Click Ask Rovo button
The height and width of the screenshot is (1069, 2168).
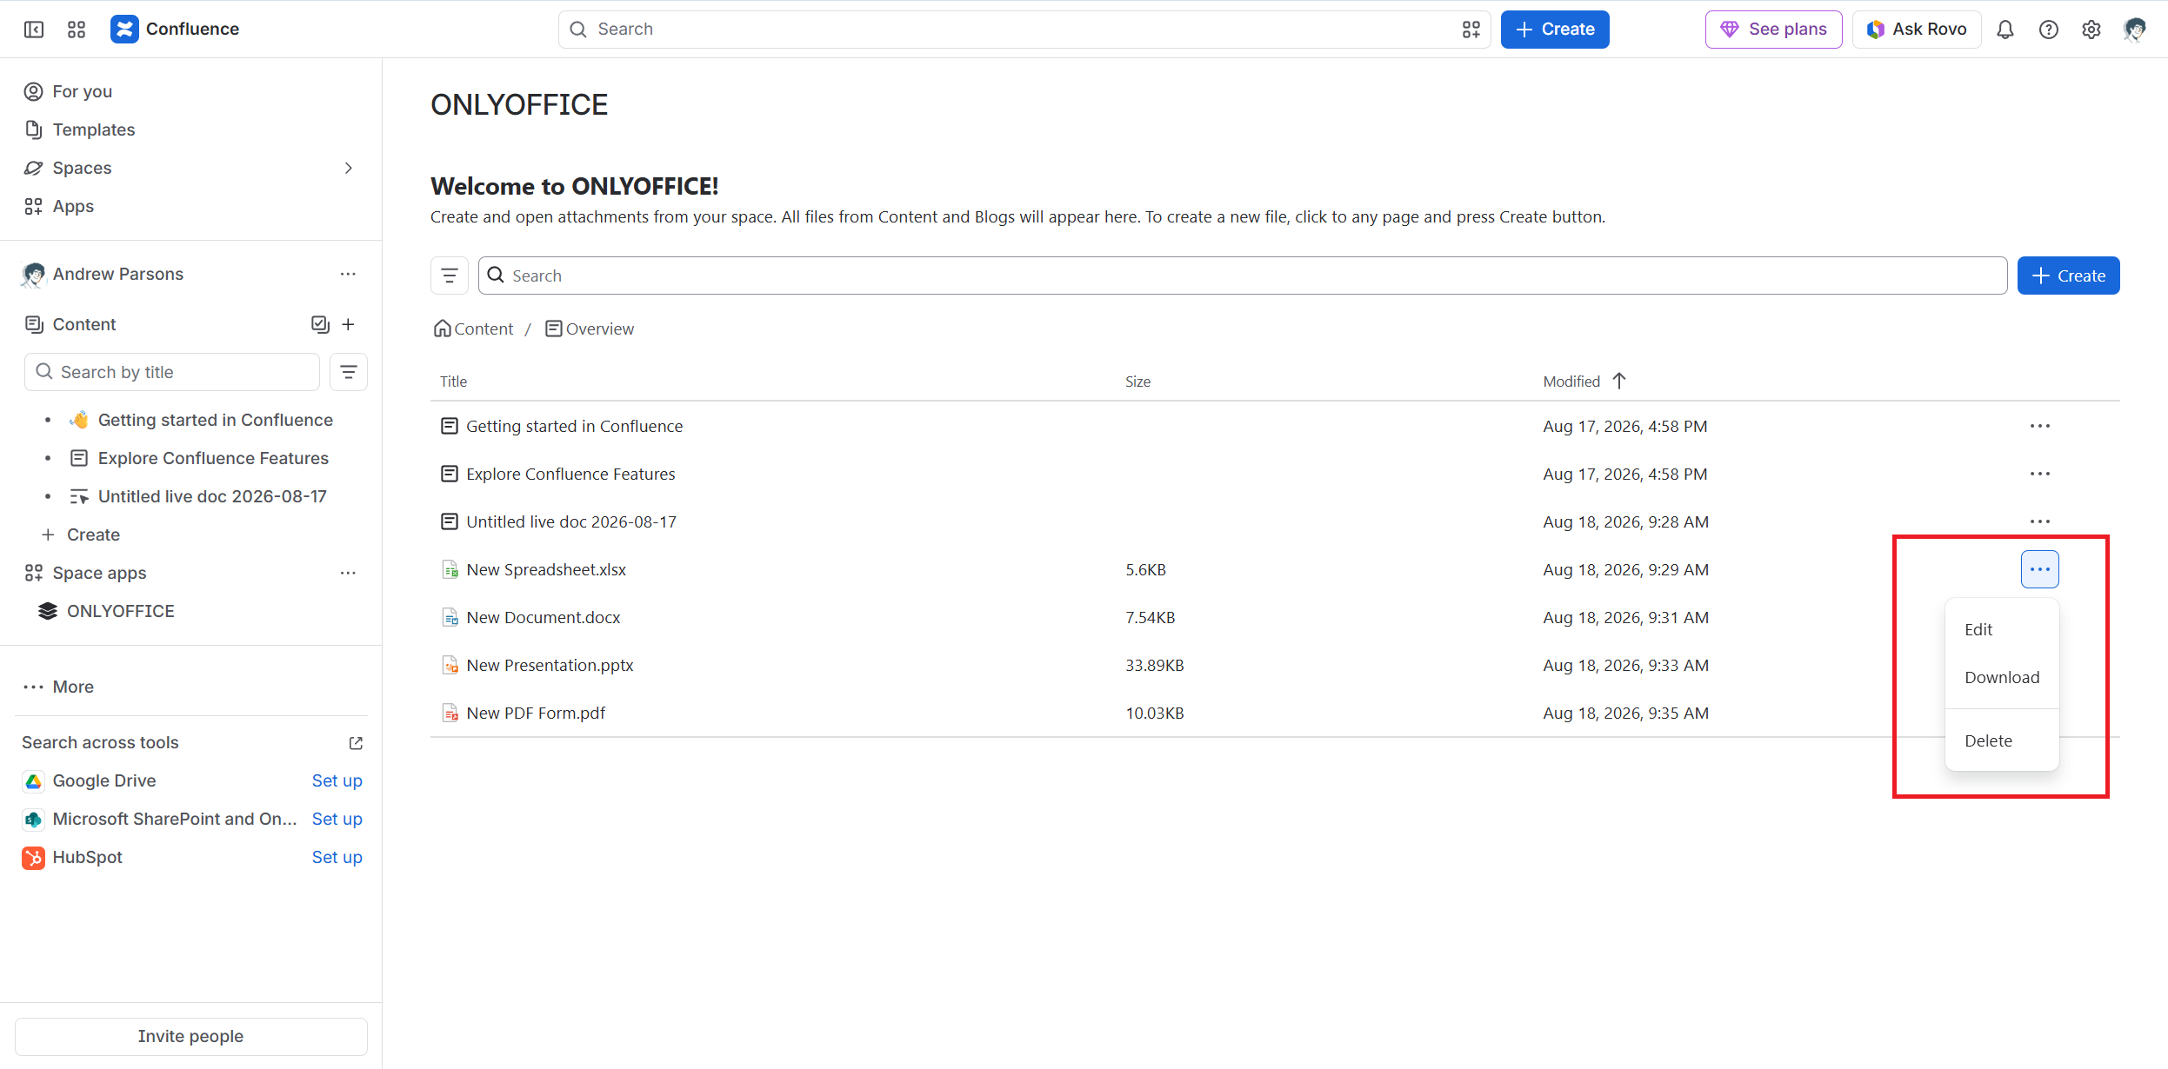pos(1916,30)
